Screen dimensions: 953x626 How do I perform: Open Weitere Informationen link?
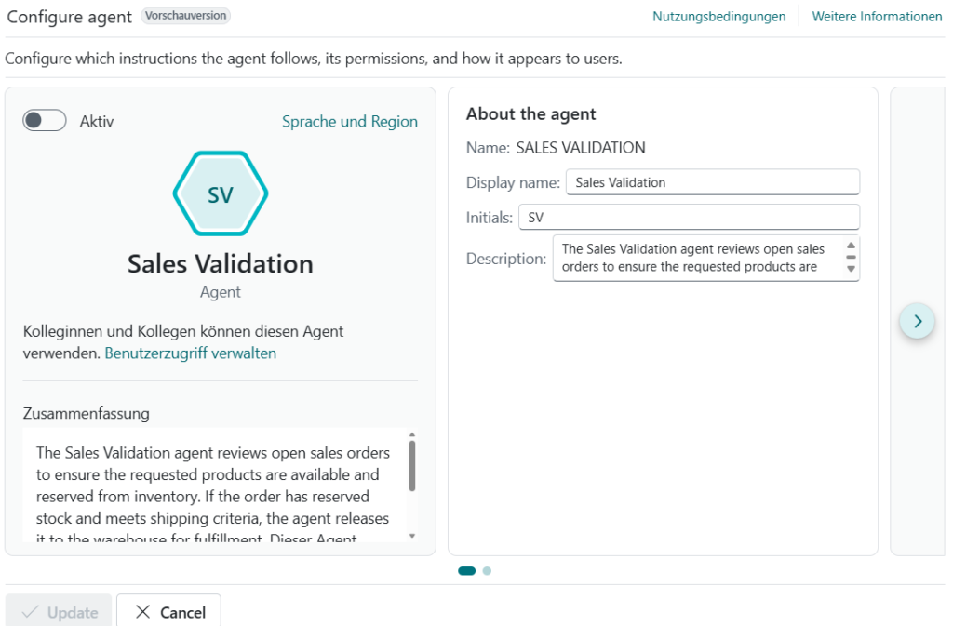pos(877,17)
